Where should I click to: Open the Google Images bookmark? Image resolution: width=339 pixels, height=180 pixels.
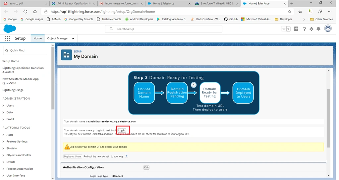tap(32, 19)
